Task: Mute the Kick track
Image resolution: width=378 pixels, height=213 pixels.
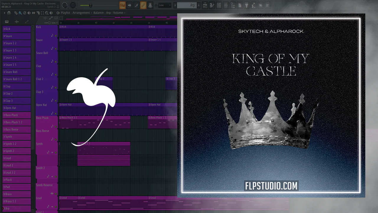Action: (56, 36)
